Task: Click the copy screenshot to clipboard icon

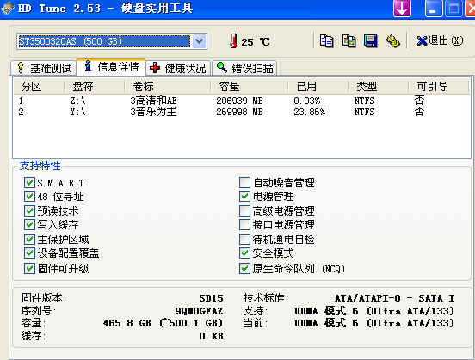Action: tap(349, 41)
